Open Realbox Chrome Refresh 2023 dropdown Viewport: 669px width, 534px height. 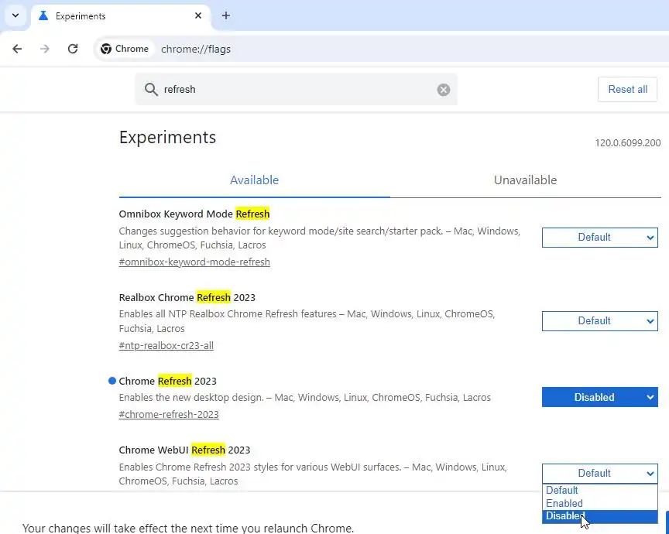coord(600,320)
